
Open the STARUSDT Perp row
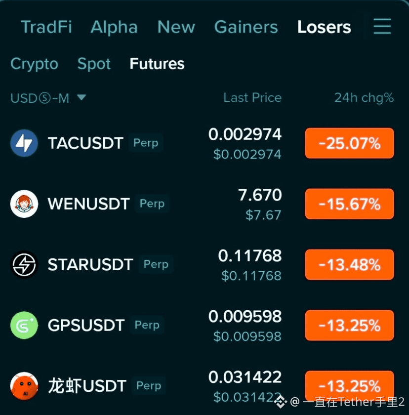coord(202,265)
